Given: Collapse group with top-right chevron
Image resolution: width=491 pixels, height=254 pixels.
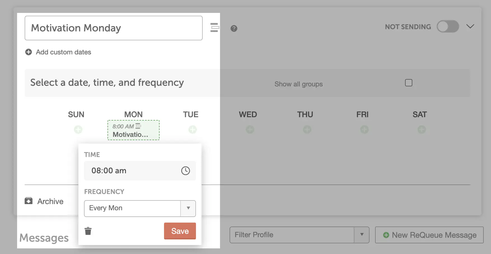Looking at the screenshot, I should [x=470, y=26].
